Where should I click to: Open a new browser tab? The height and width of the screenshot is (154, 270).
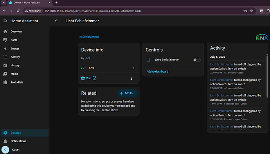click(x=56, y=3)
